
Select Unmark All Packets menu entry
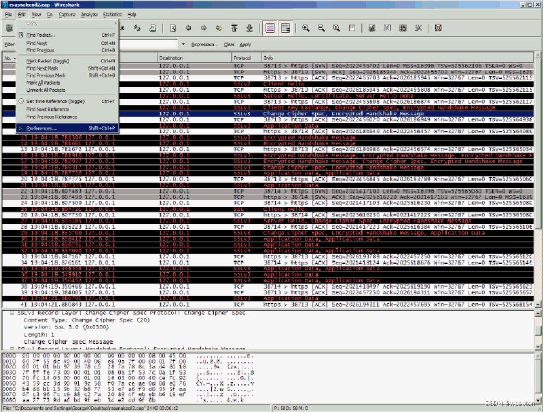click(67, 90)
